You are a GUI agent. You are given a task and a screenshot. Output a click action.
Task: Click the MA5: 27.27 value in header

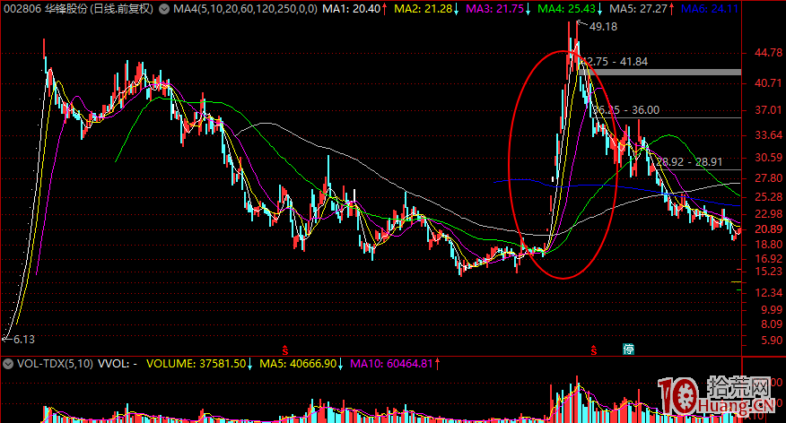pyautogui.click(x=638, y=8)
